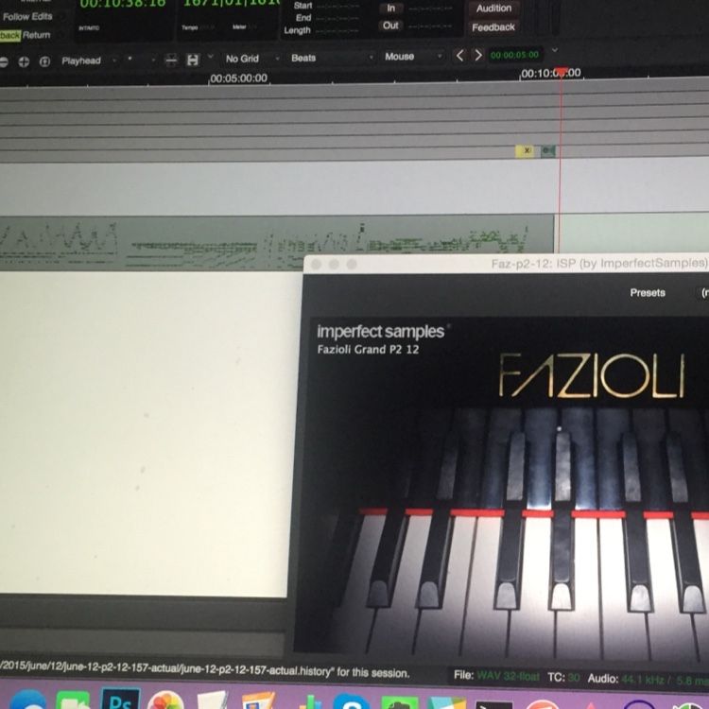709x709 pixels.
Task: Click the Finder icon in the dock
Action: tap(26, 701)
